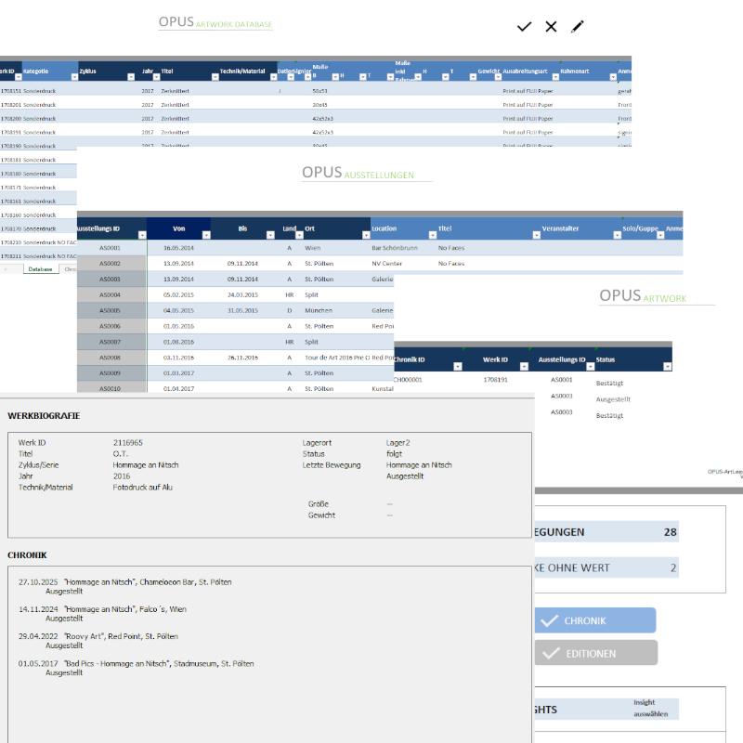Click the Ohne Wert count 2
This screenshot has width=743, height=743.
(673, 567)
